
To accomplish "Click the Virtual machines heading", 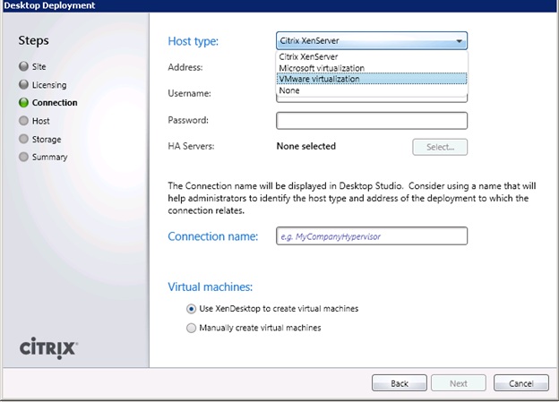I will click(210, 287).
